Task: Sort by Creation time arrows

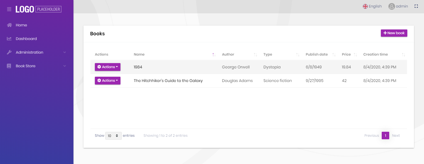Action: tap(403, 54)
